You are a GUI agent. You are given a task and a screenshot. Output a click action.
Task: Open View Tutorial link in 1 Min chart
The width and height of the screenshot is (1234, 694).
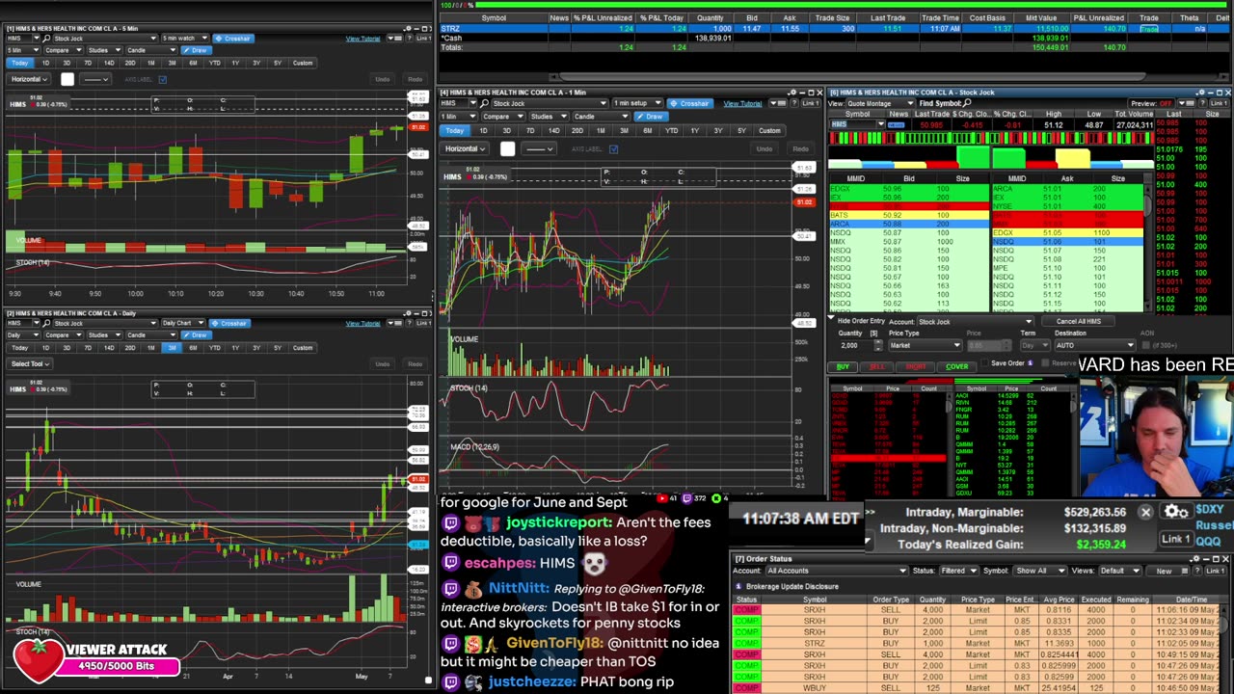pos(742,103)
